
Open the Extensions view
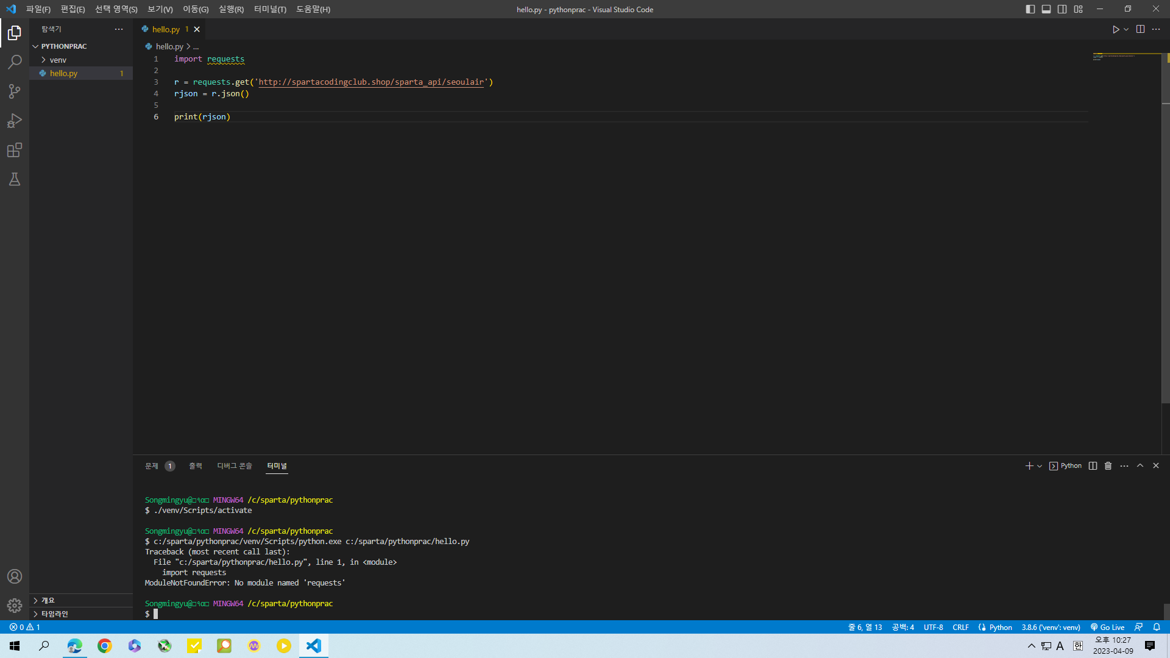point(15,150)
